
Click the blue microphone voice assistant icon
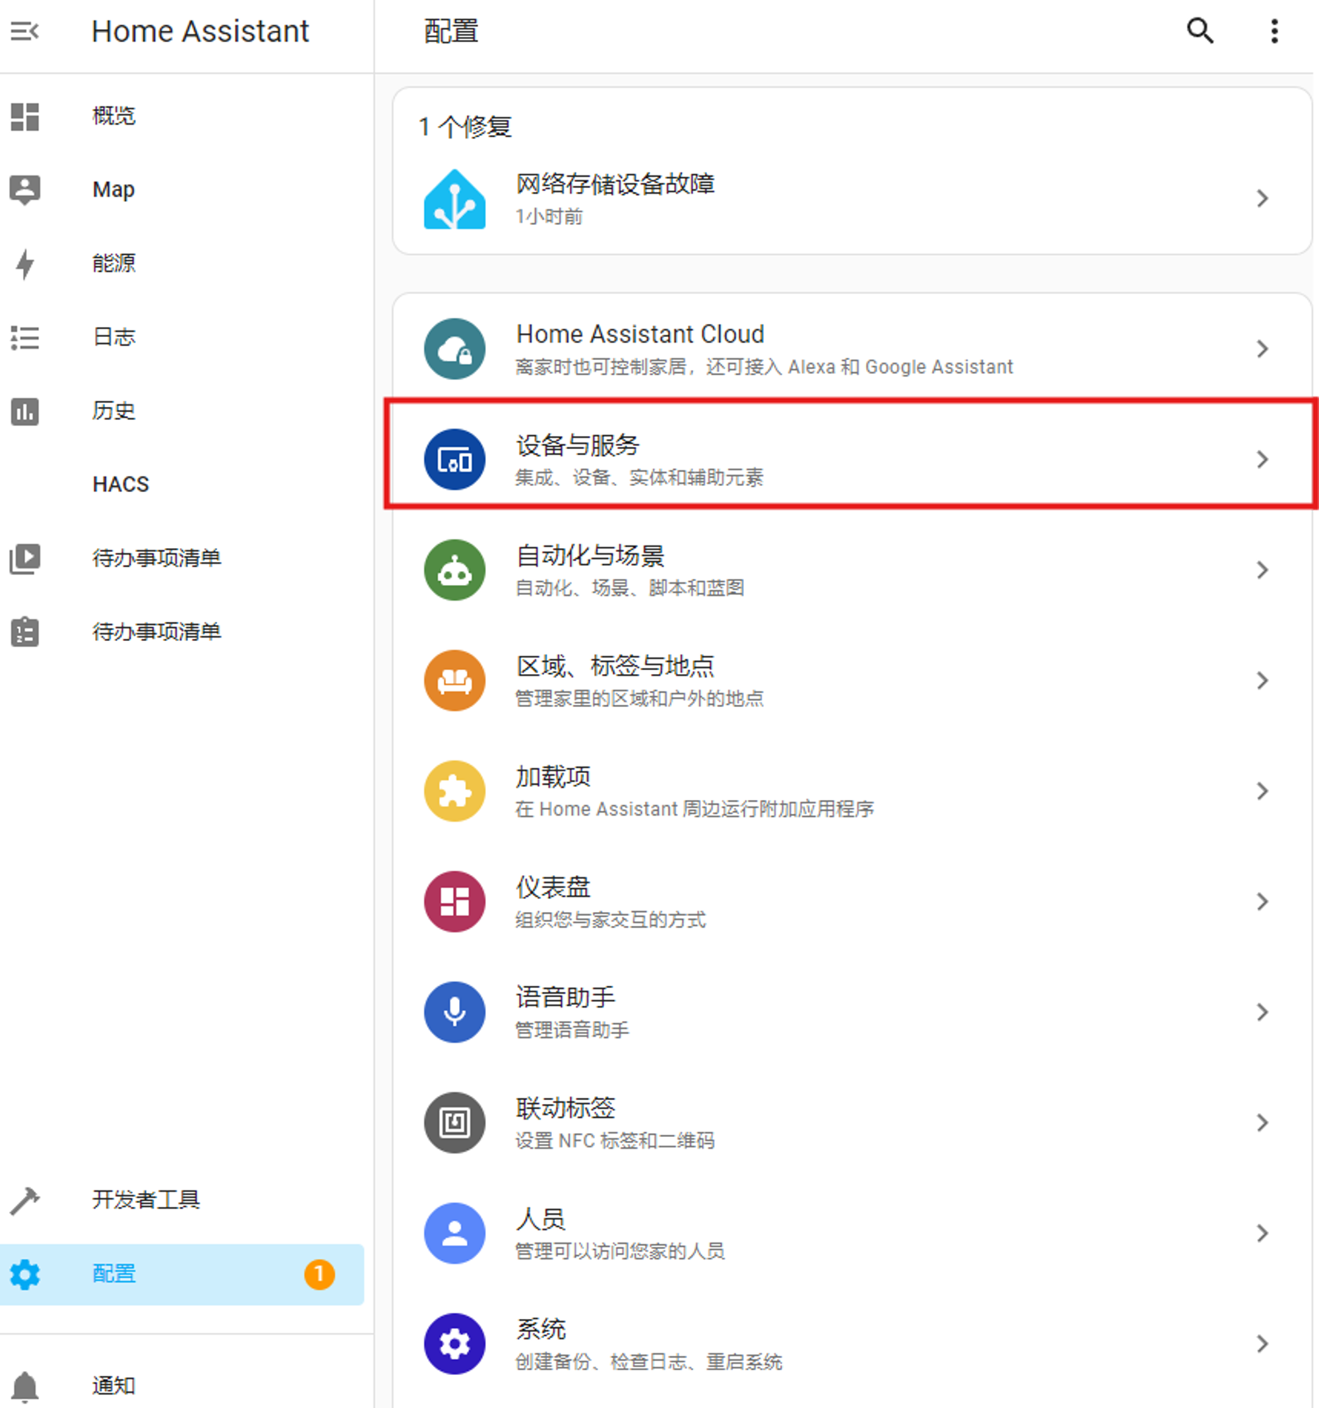tap(454, 1012)
